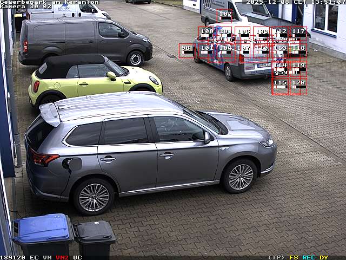The height and width of the screenshot is (260, 346).
Task: Select detection zone 112
Action: click(280, 33)
